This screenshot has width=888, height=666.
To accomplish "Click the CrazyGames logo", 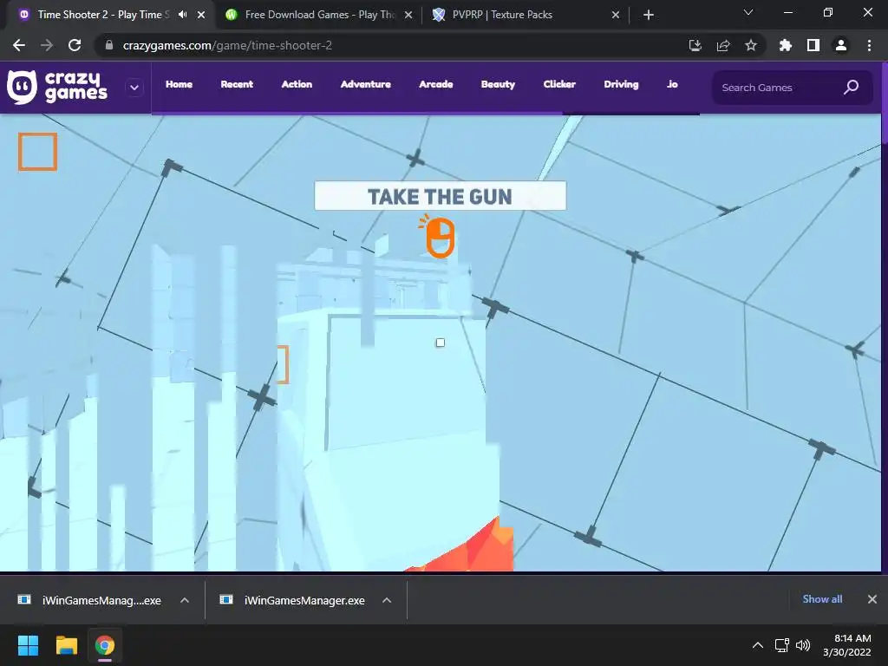I will click(56, 88).
